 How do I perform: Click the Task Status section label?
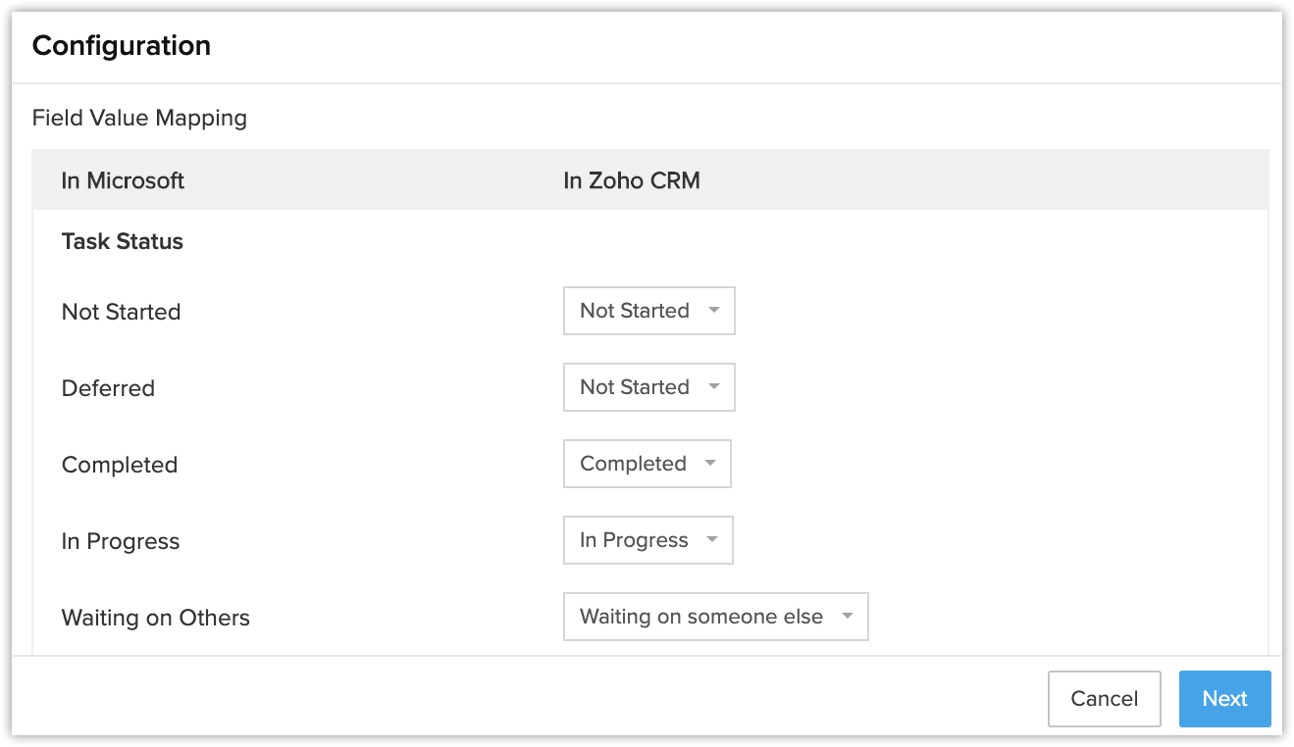coord(123,242)
